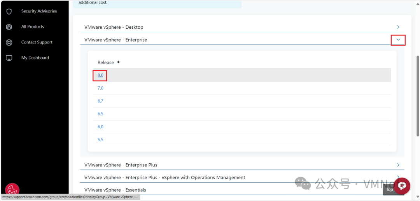The image size is (420, 201).
Task: Go to Contact Support in the sidebar
Action: click(x=37, y=42)
